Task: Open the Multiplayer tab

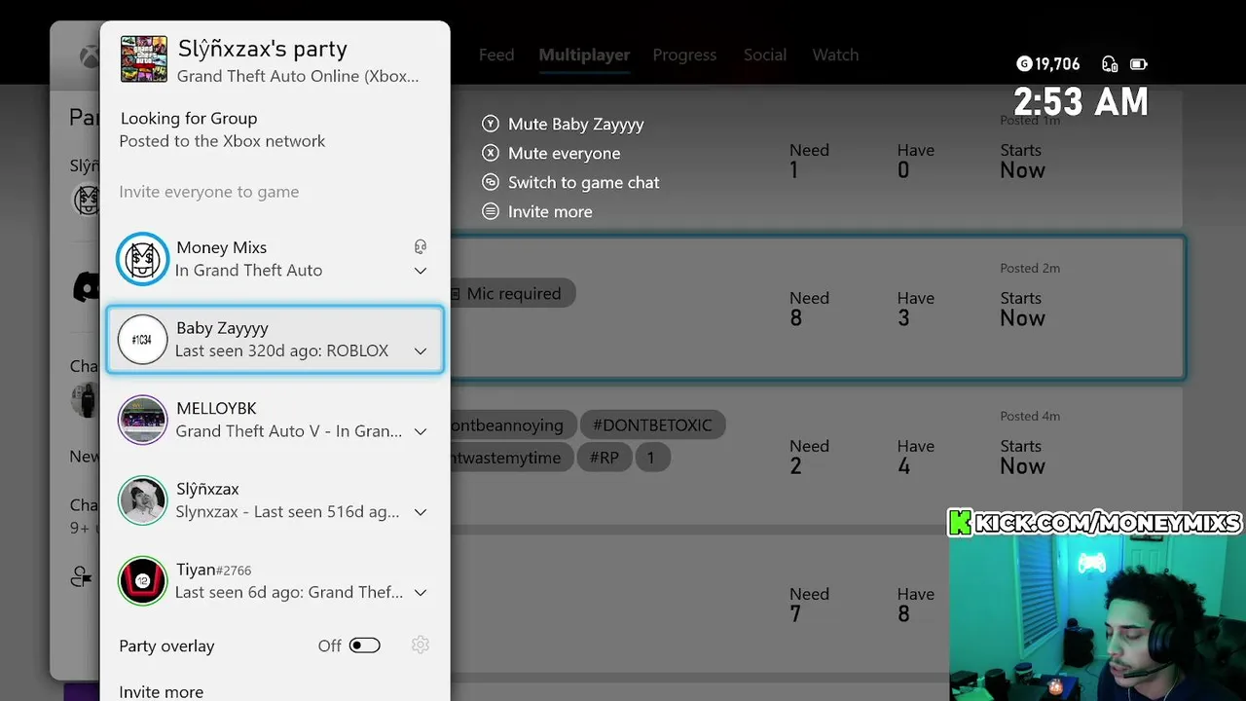Action: click(x=584, y=55)
